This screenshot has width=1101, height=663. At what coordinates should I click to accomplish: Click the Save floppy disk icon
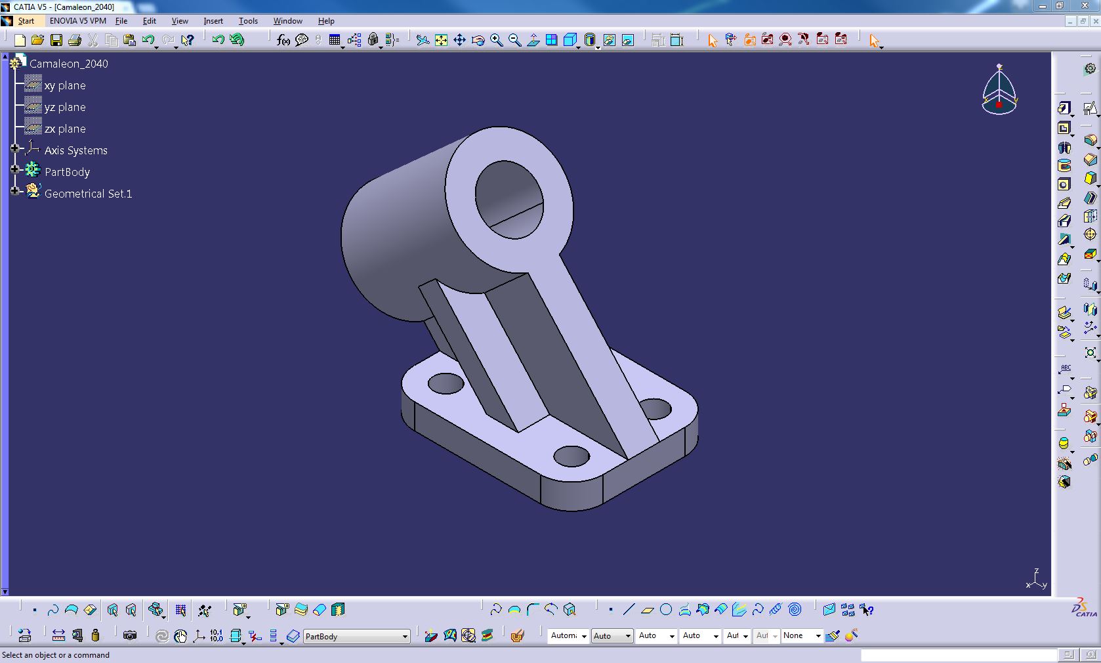click(56, 40)
